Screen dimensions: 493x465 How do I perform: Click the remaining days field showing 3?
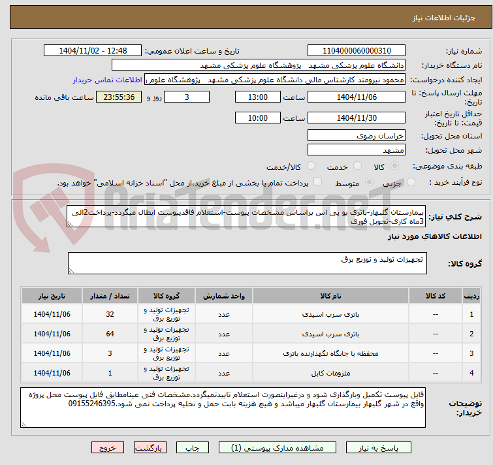187,97
